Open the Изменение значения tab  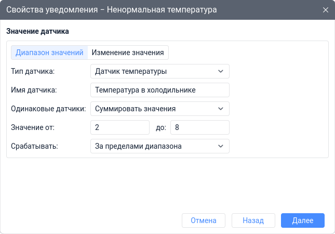point(128,53)
